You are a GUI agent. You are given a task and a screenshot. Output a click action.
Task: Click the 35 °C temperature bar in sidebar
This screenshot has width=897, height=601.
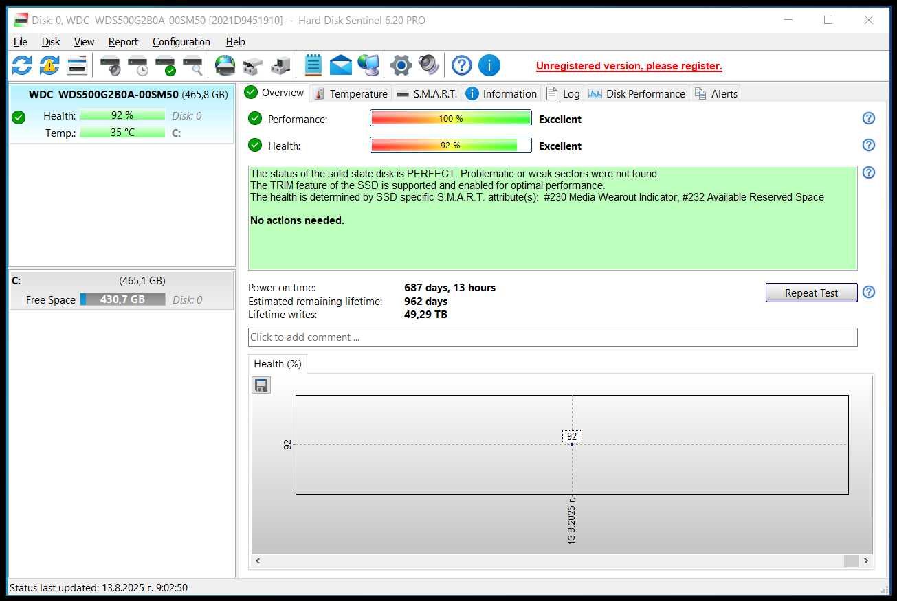click(x=122, y=133)
